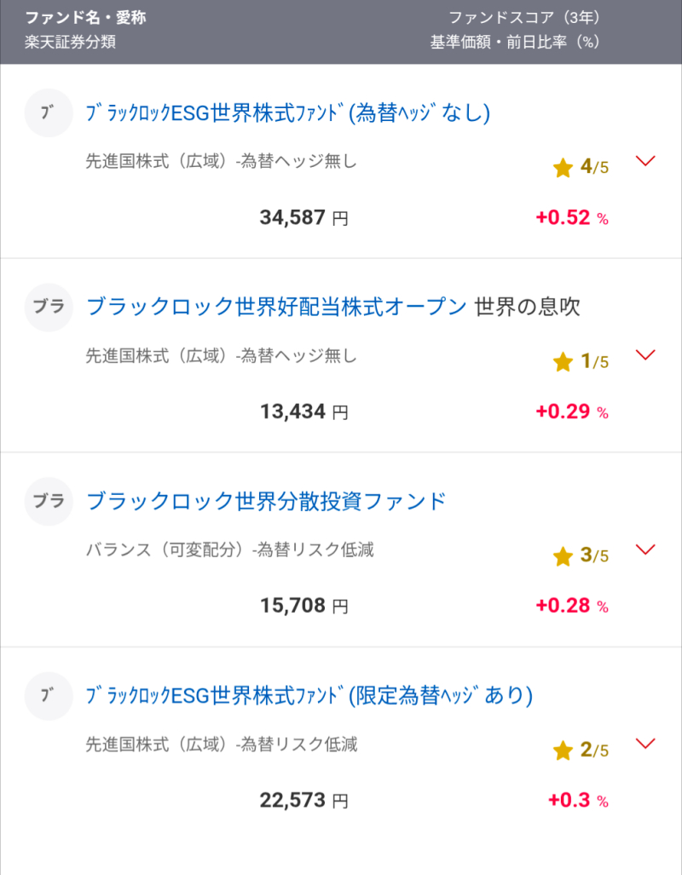Click the +0.28 % daily change value
Image resolution: width=682 pixels, height=875 pixels.
pos(572,606)
